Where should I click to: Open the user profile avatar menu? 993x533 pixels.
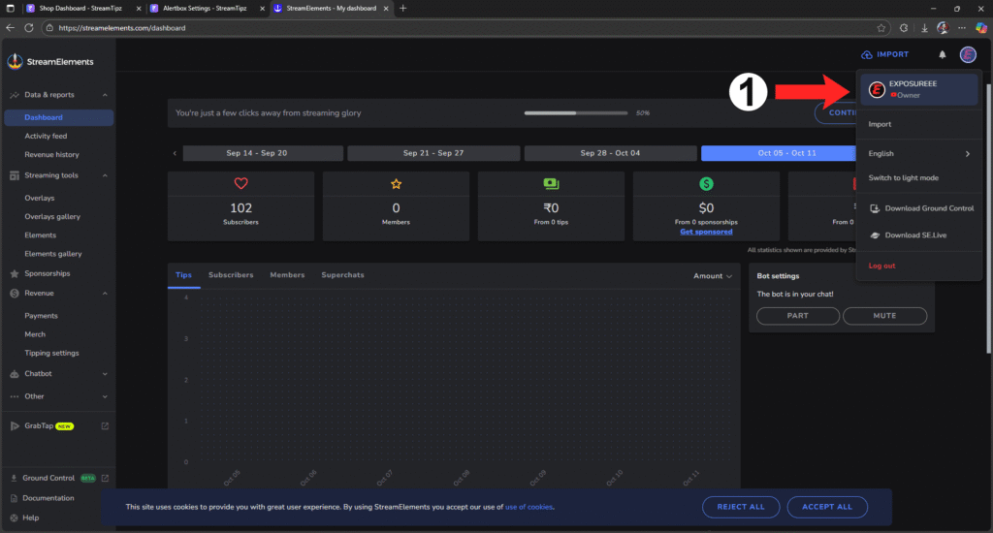click(x=967, y=54)
